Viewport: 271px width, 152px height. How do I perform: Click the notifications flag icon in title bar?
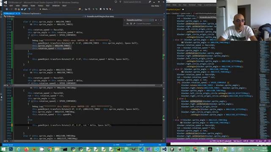click(x=116, y=2)
